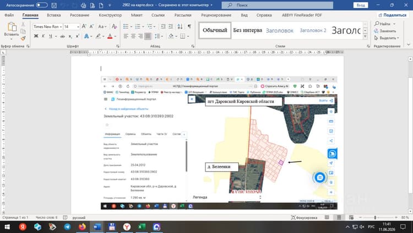Image resolution: width=413 pixels, height=233 pixels.
Task: Open the font size dropdown
Action: point(78,26)
